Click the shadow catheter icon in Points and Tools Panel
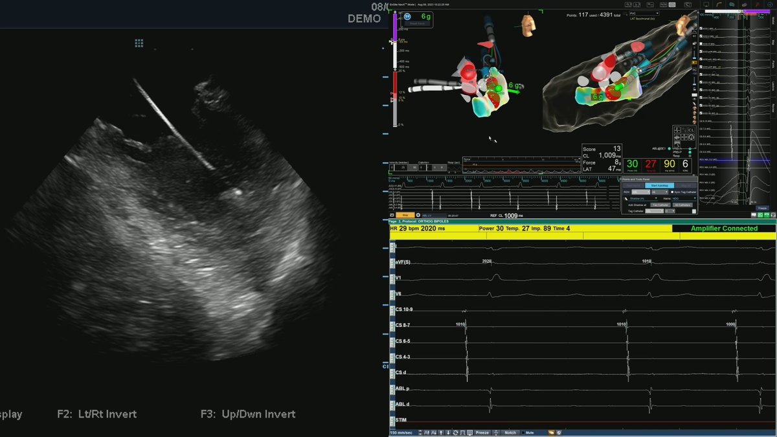 626,198
